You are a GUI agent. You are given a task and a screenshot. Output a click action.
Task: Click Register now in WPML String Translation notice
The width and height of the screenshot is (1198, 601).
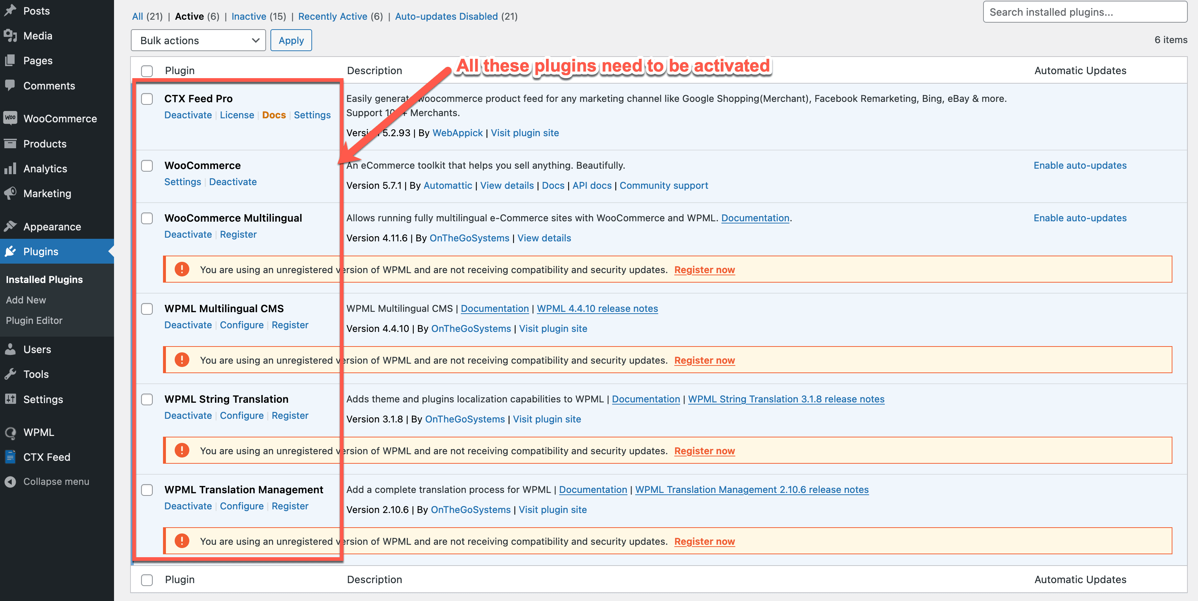705,451
